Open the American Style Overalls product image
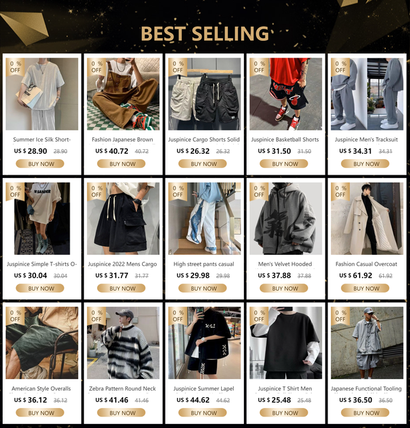This screenshot has height=428, width=410. 42,343
